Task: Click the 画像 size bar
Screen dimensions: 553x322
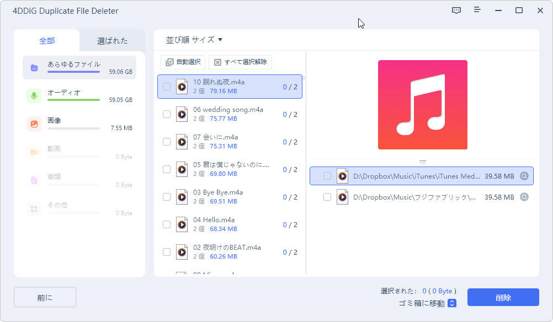Action: (74, 128)
